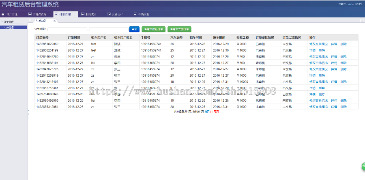Viewport: 365px width, 180px height.
Task: Click 删除 for order 1482851822080
Action: pos(344,44)
